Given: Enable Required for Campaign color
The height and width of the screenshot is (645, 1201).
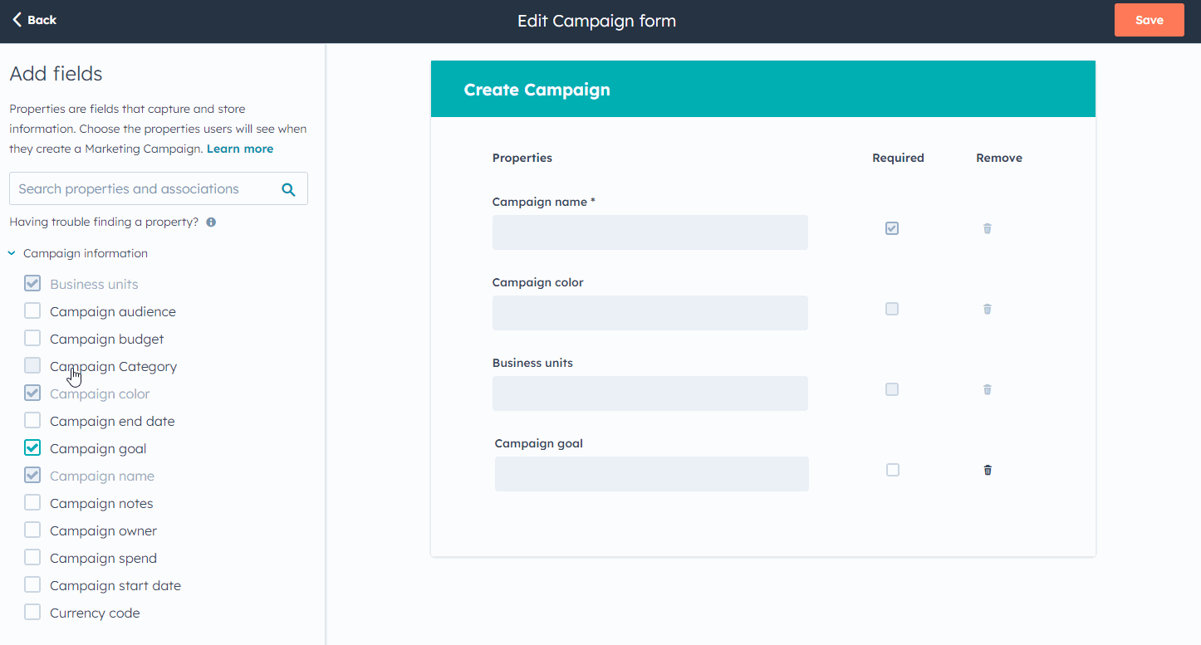Looking at the screenshot, I should [x=891, y=309].
